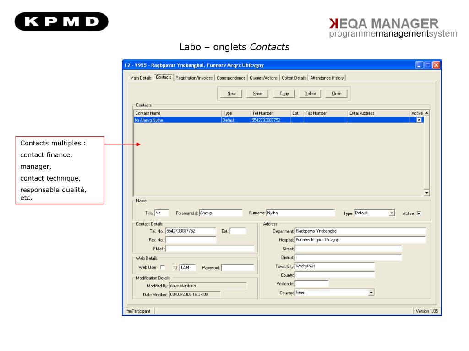The image size is (469, 351).
Task: Select the Contacts tab
Action: 164,77
